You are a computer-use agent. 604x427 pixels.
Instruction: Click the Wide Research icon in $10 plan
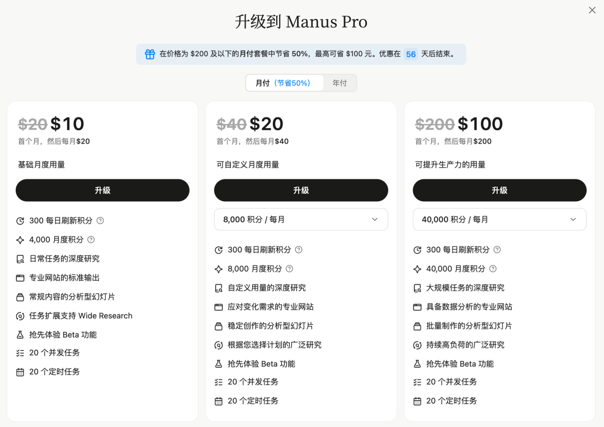pos(20,316)
